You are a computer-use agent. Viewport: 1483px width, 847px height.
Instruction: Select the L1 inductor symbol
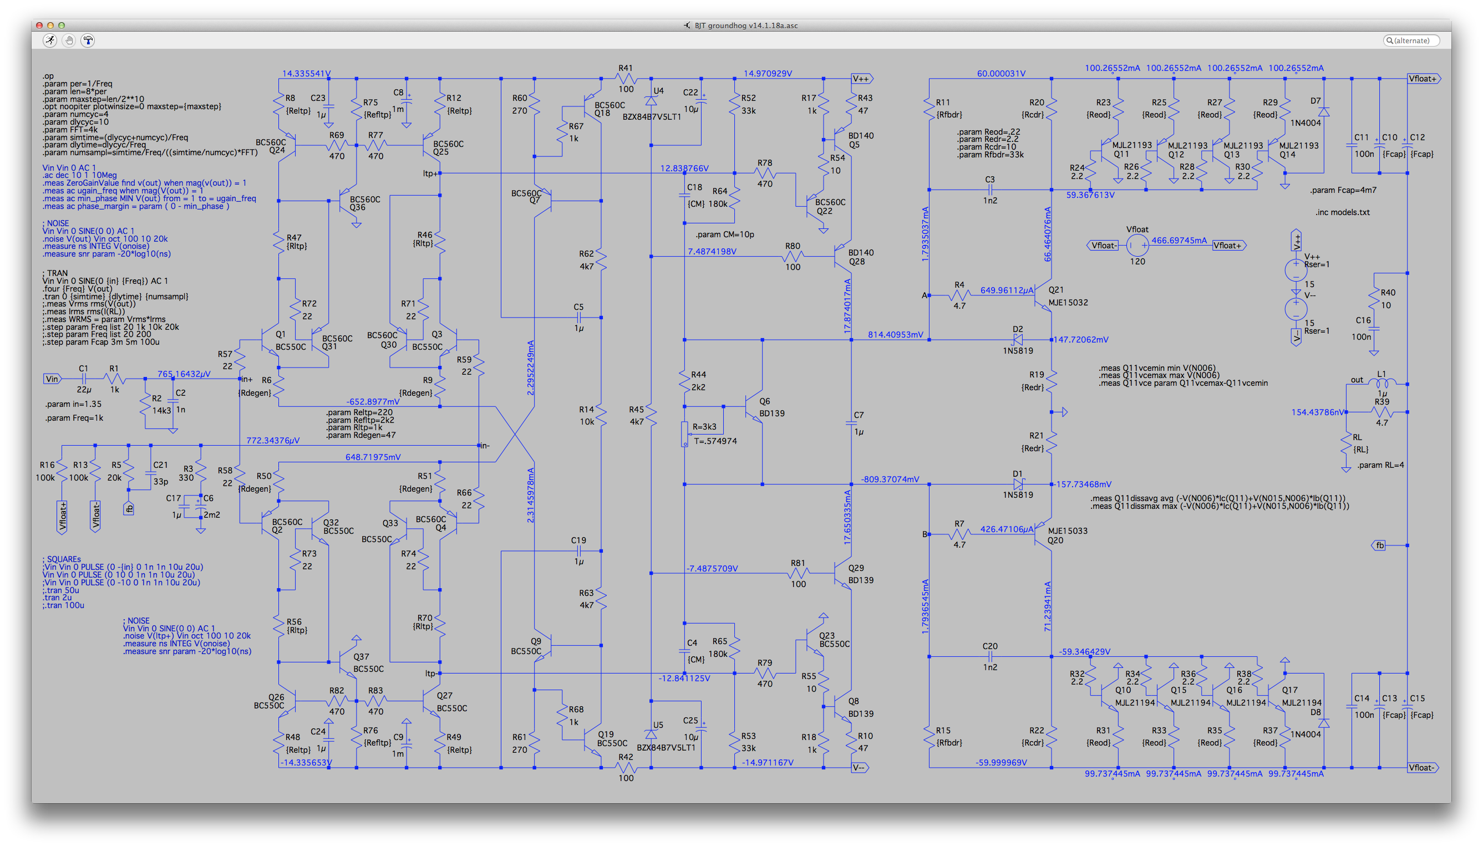click(1382, 384)
